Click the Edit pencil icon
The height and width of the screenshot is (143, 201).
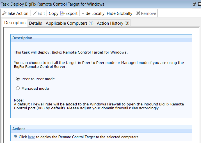pos(35,13)
